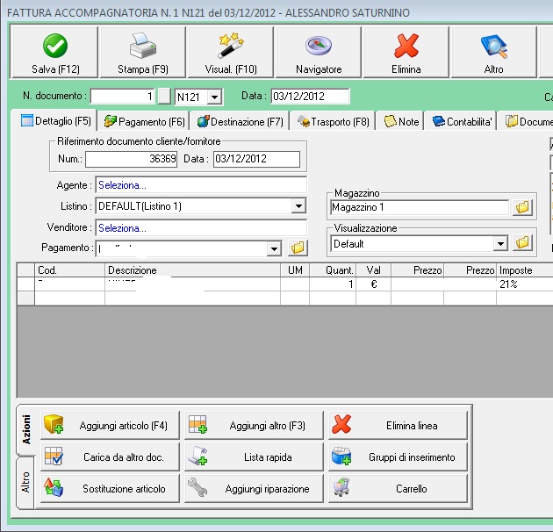Click small button beside N. documento field
The height and width of the screenshot is (532, 553).
coord(164,96)
